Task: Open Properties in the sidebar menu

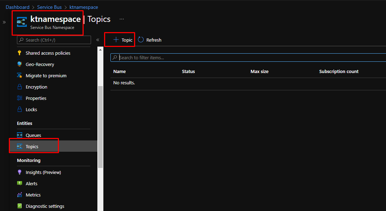Action: point(36,98)
